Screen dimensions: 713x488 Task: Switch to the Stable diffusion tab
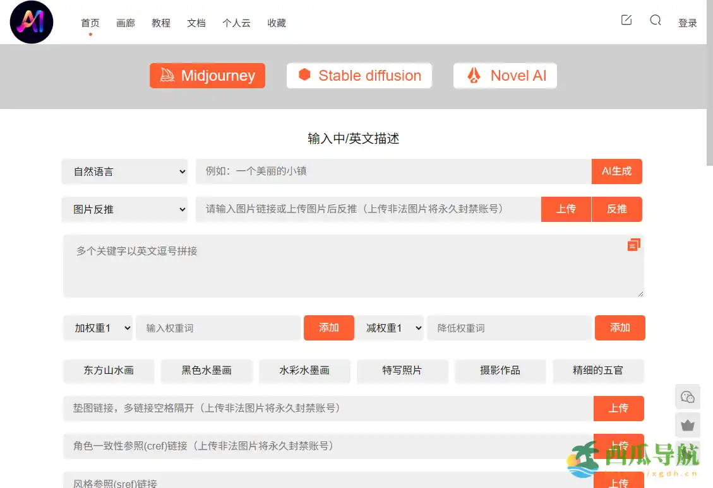(359, 76)
